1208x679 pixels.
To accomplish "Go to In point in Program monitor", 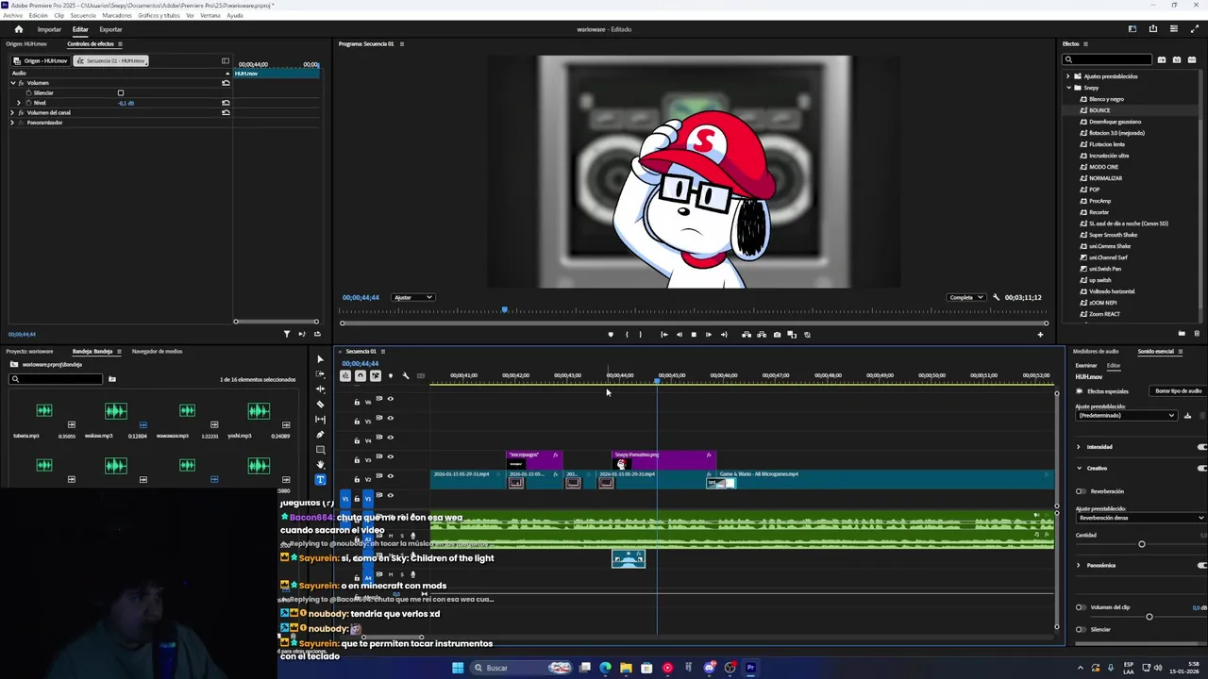I will coord(663,335).
